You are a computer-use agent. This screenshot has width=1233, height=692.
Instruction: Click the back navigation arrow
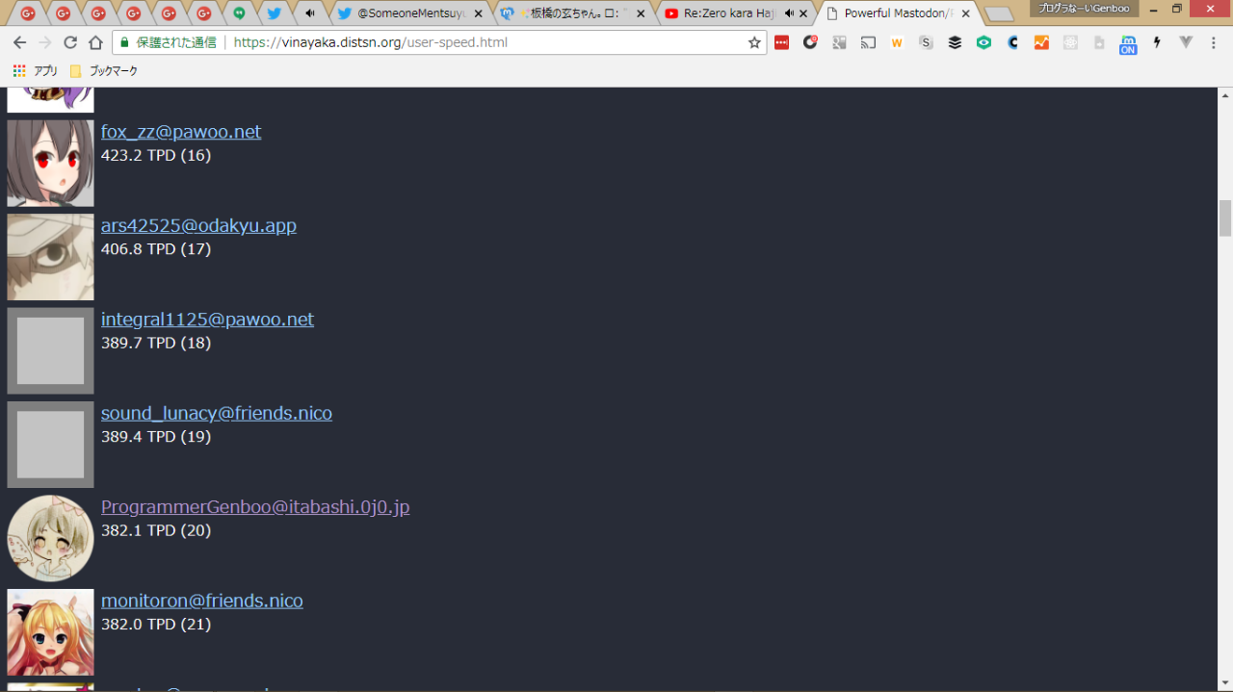(x=19, y=42)
